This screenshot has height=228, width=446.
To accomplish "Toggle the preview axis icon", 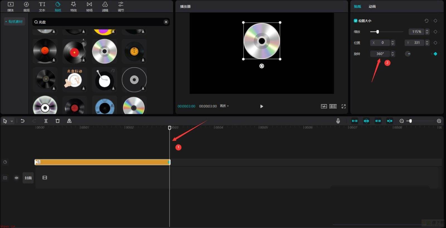I will [x=390, y=121].
